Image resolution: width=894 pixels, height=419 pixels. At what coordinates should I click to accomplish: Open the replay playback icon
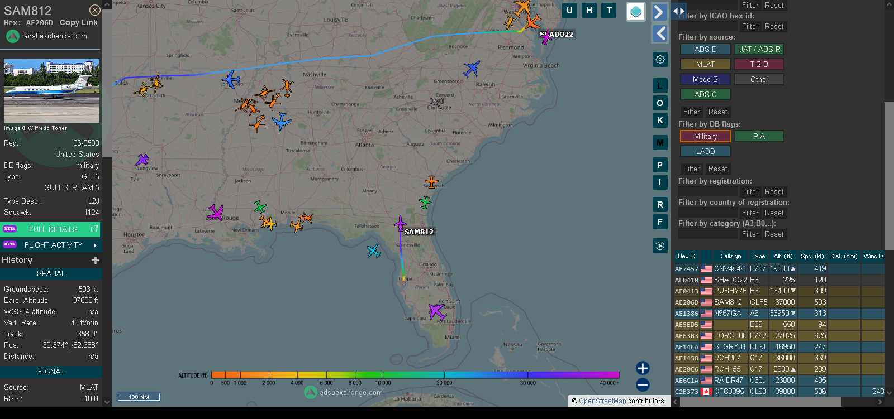point(660,245)
